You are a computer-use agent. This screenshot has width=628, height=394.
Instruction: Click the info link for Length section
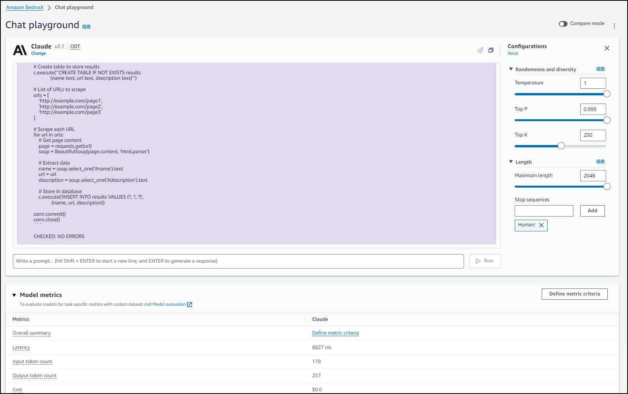pos(600,161)
